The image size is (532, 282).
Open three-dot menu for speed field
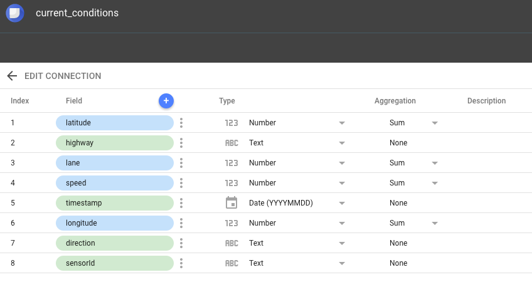181,183
